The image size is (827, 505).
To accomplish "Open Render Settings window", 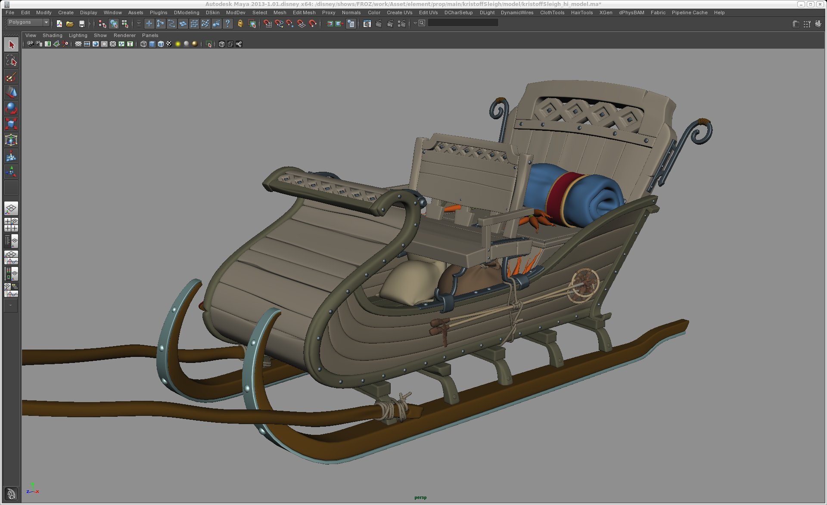I will point(401,24).
